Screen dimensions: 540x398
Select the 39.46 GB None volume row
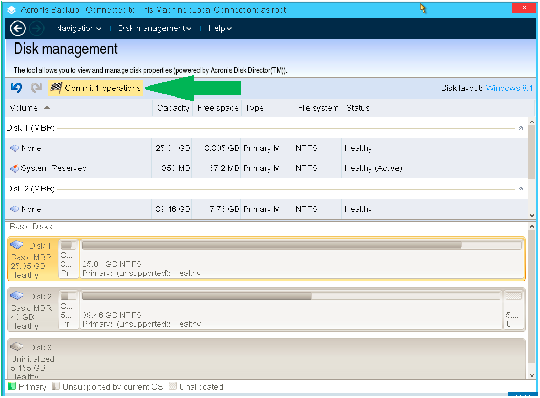(267, 209)
